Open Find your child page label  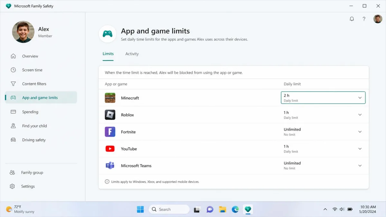pyautogui.click(x=34, y=126)
